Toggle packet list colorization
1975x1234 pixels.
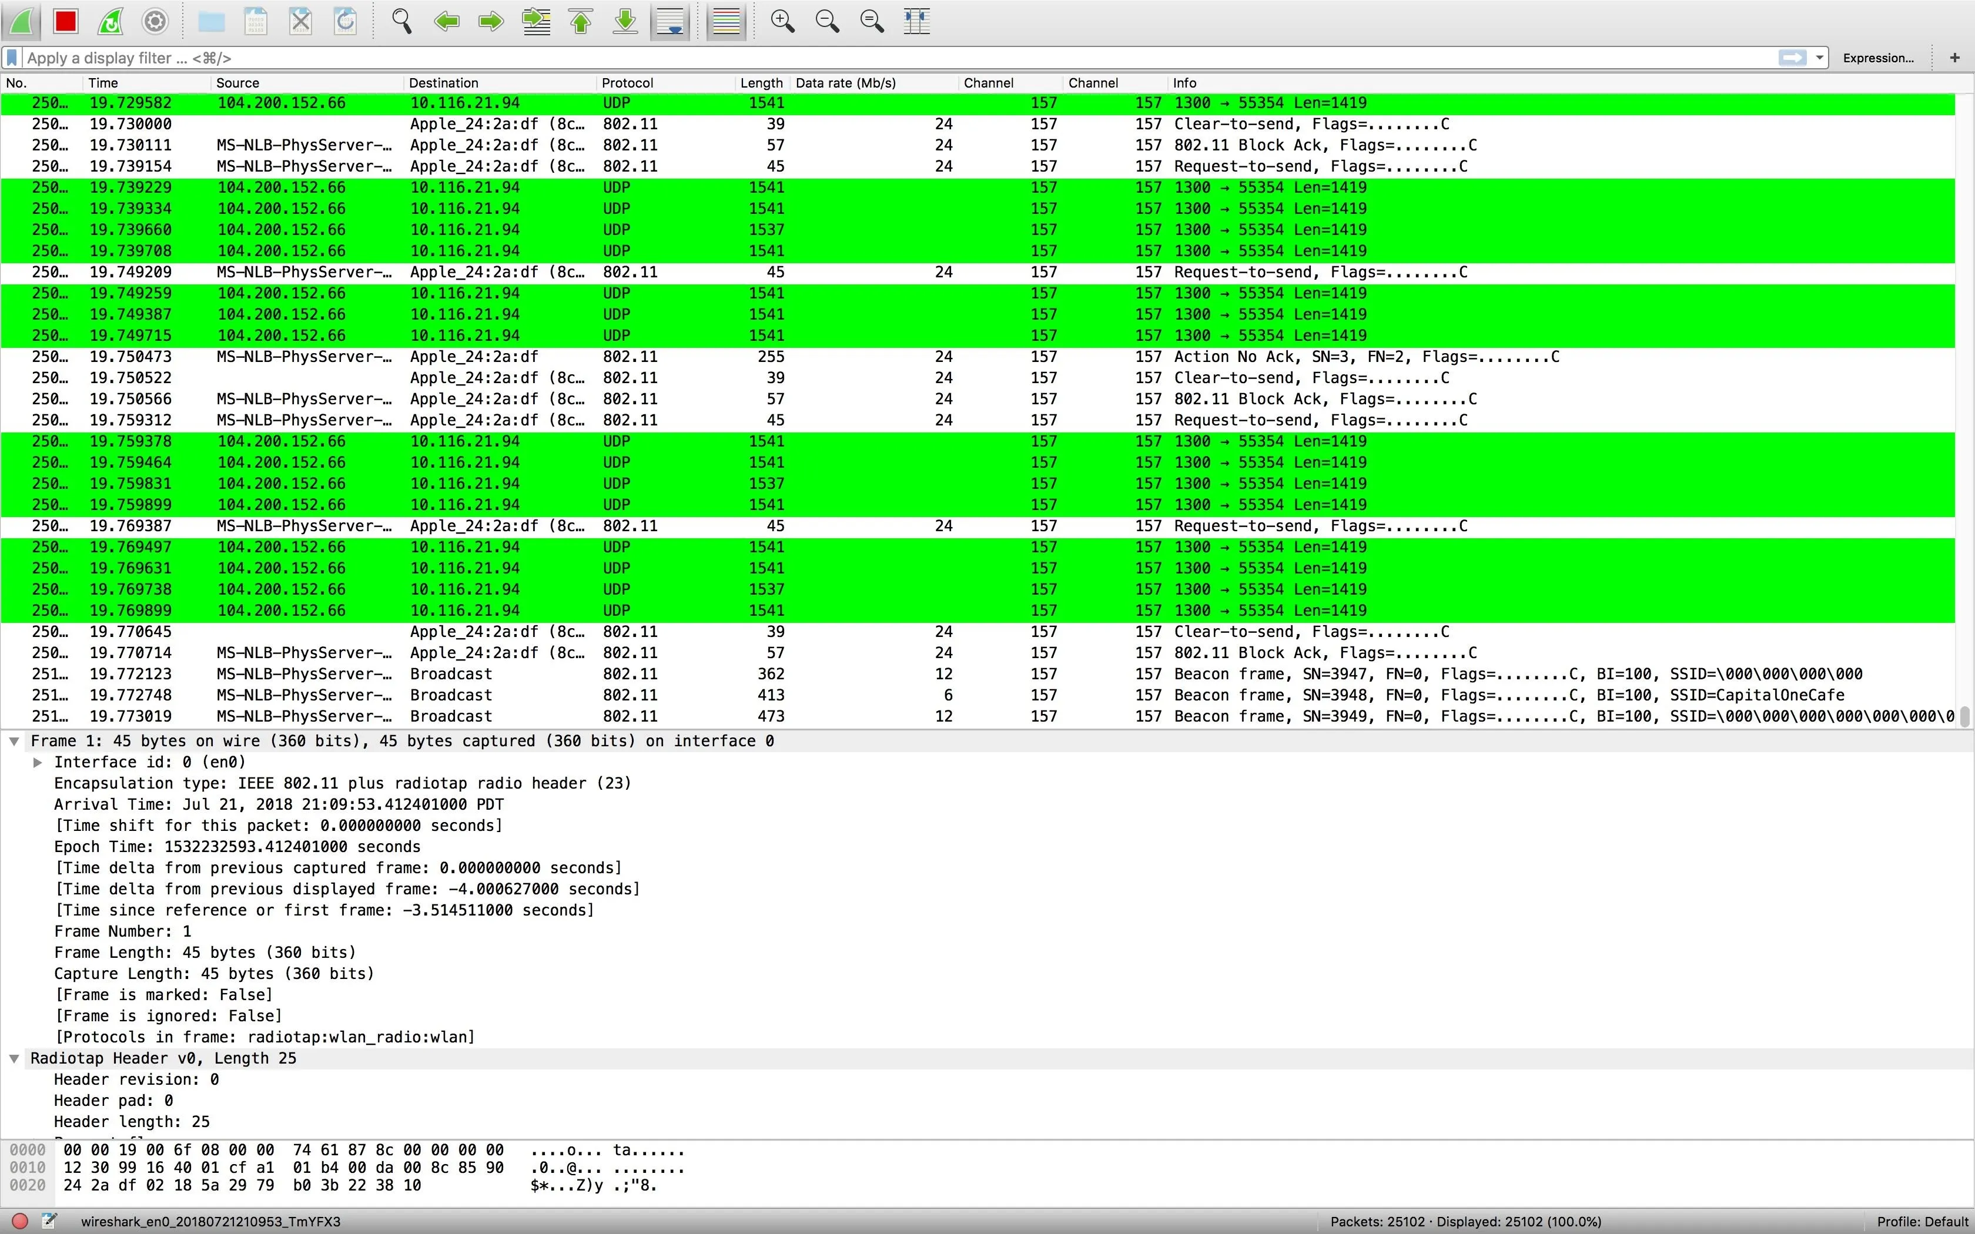(725, 21)
